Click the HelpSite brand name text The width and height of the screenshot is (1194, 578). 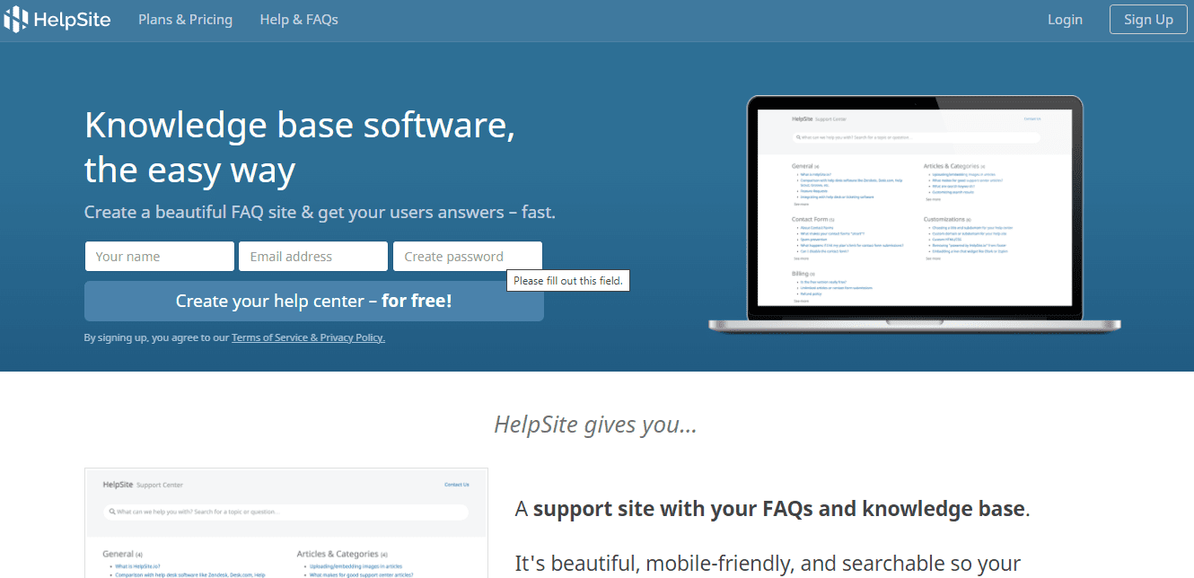tap(72, 20)
